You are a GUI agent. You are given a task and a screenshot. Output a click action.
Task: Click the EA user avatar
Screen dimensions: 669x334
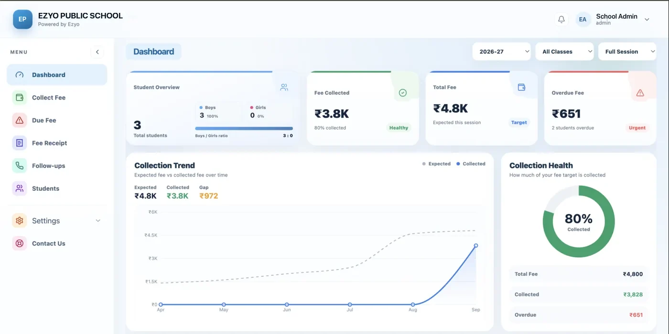click(583, 20)
